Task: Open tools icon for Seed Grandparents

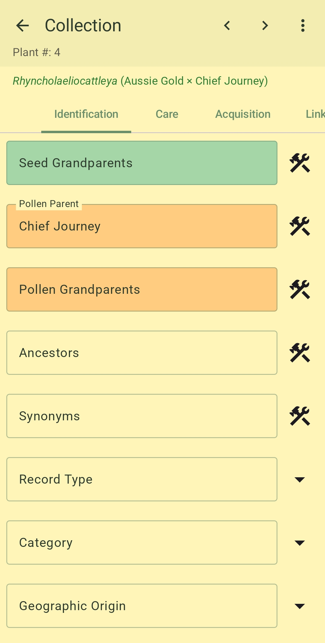Action: pyautogui.click(x=300, y=163)
